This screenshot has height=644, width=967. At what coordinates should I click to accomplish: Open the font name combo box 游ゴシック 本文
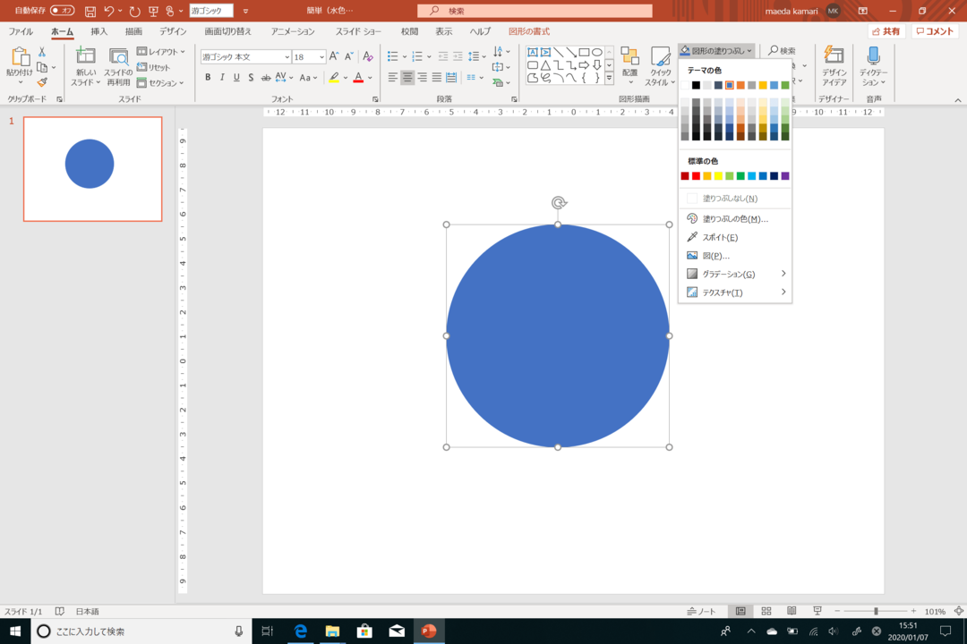[245, 56]
